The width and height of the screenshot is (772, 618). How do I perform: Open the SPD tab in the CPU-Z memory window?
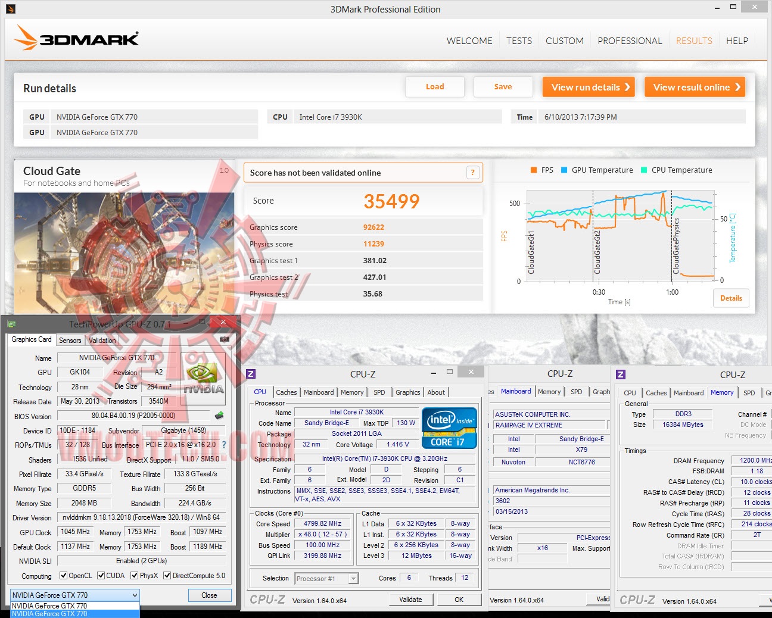(749, 393)
